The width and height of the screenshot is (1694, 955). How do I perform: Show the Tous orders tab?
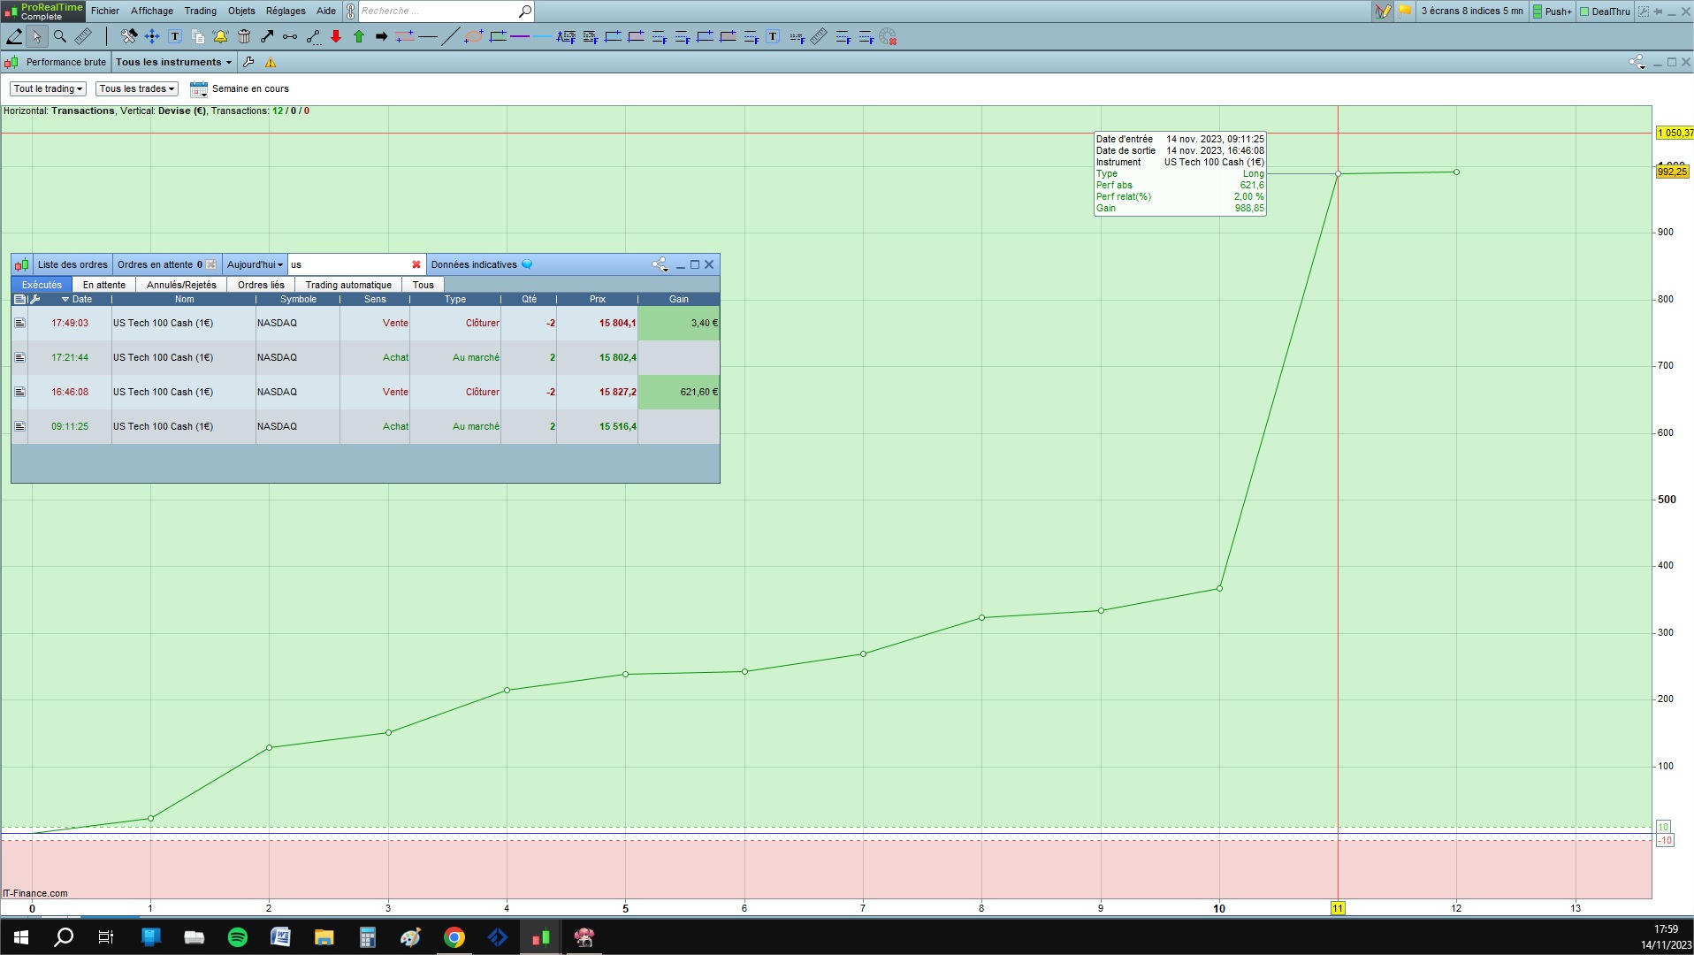(423, 285)
